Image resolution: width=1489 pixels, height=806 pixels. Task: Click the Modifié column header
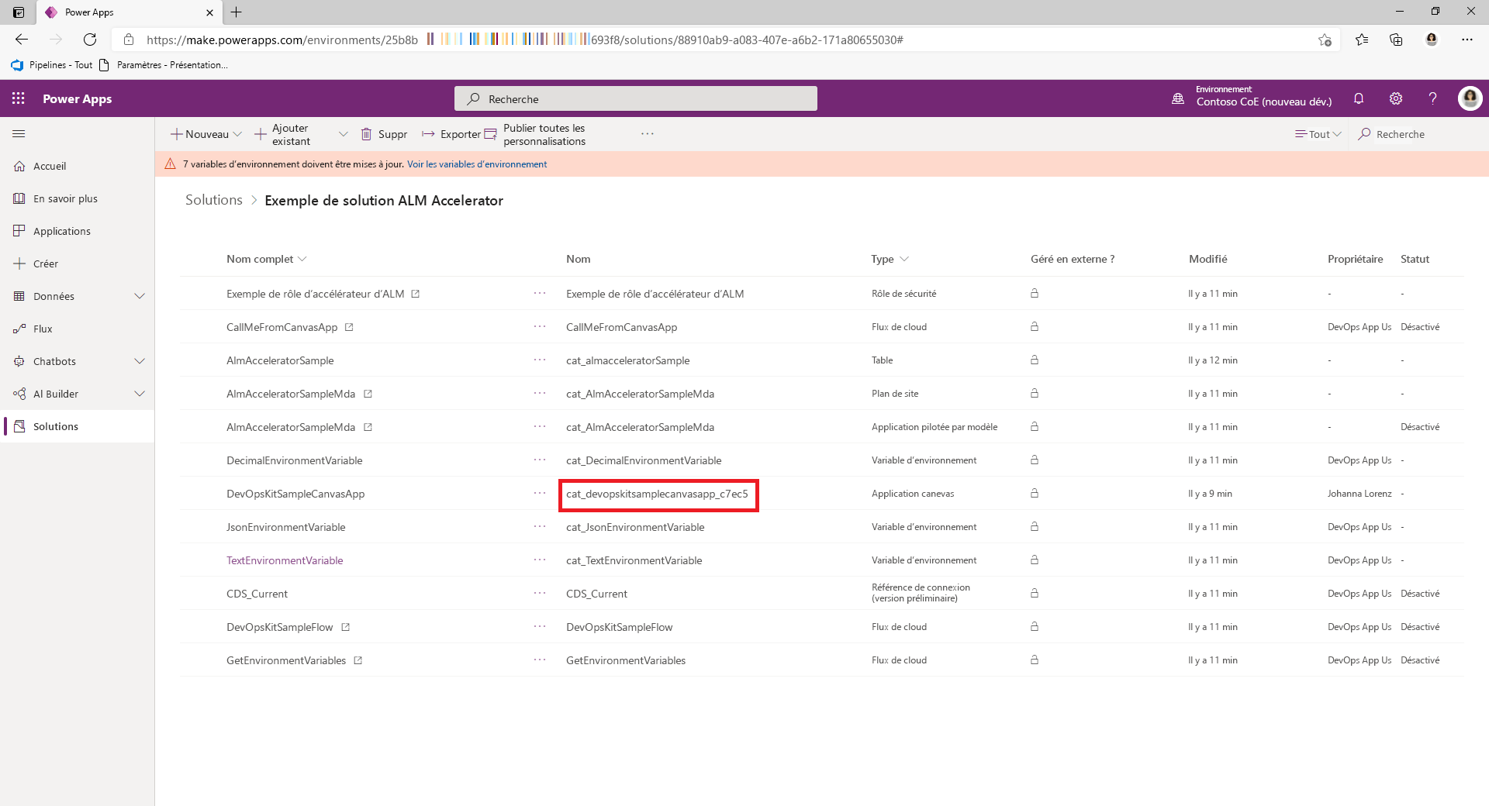(1207, 259)
